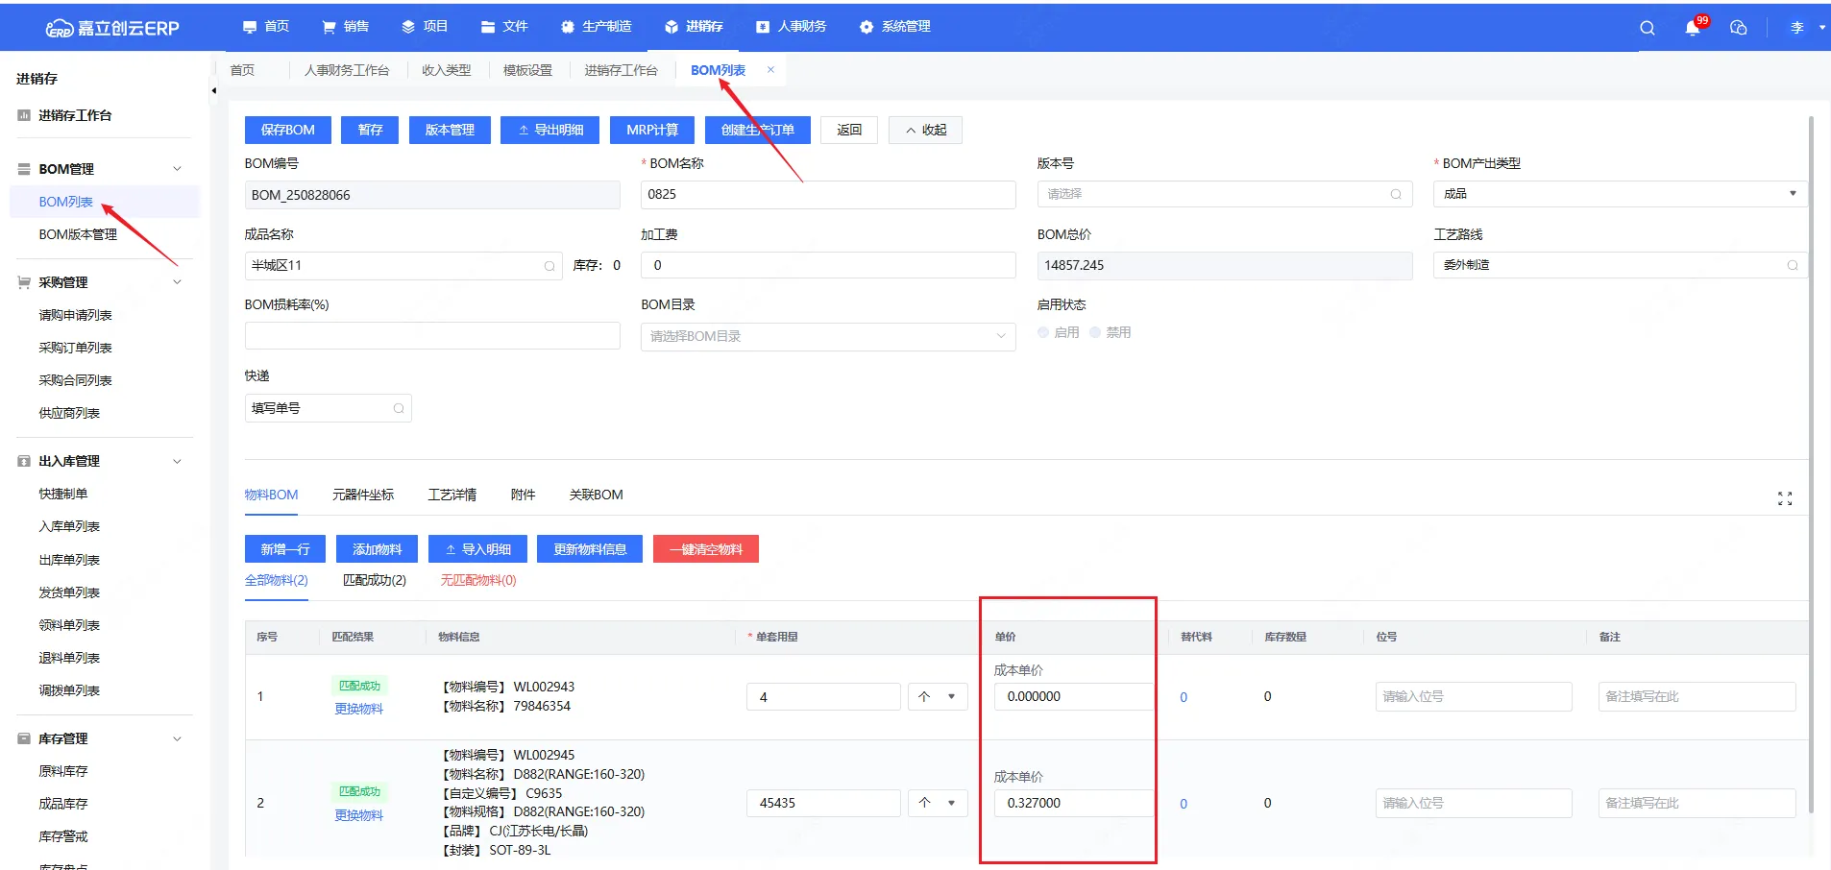This screenshot has width=1831, height=870.
Task: Click the BOM名称 input field
Action: 827,195
